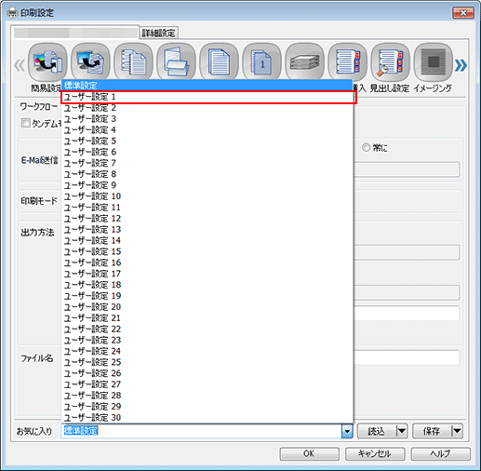Image resolution: width=481 pixels, height=471 pixels.
Task: Click the second toolbar icon with monitor and arrow
Action: coord(90,61)
